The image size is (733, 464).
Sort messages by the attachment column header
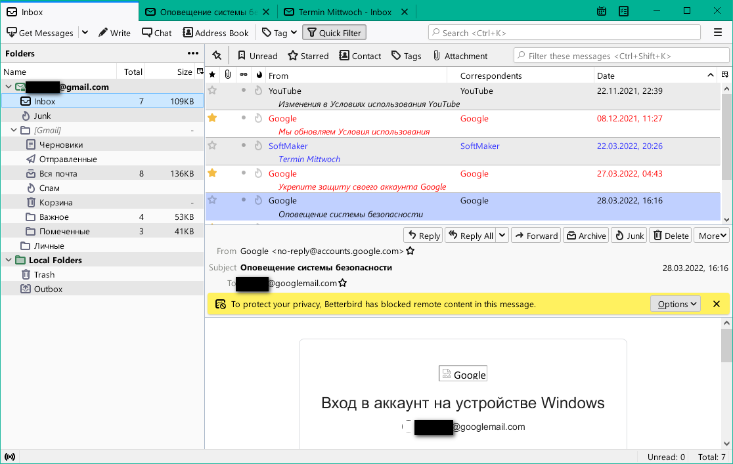coord(228,75)
